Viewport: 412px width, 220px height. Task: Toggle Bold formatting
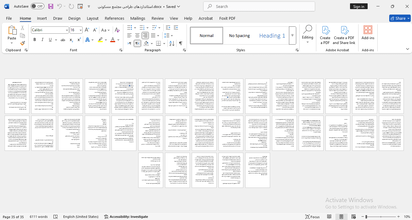coord(35,40)
